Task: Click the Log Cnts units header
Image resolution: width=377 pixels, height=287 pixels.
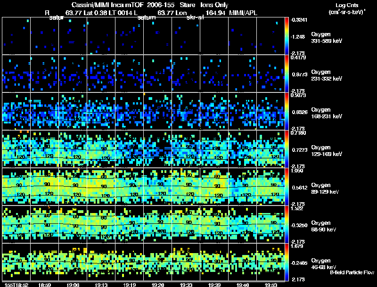Action: pyautogui.click(x=347, y=8)
